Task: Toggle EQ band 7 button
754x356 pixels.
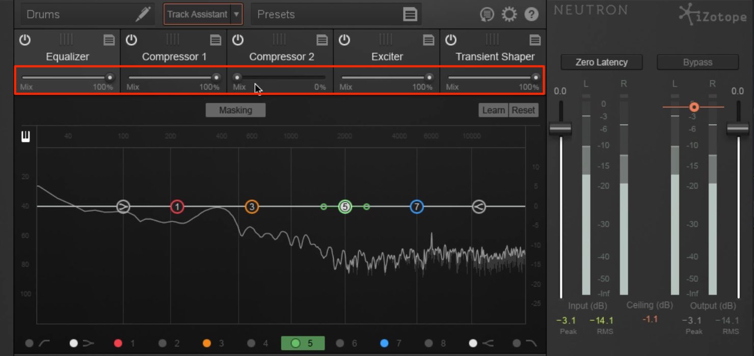Action: point(392,343)
